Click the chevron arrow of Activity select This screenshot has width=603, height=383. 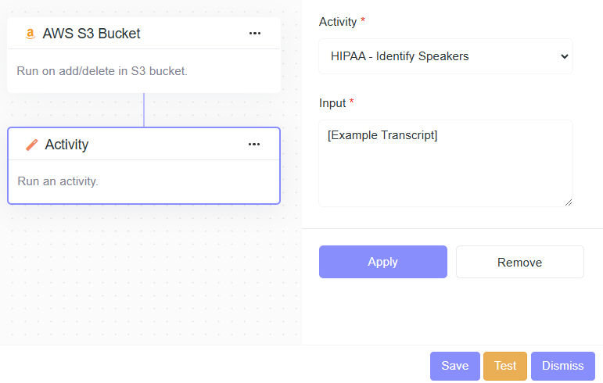[x=564, y=56]
